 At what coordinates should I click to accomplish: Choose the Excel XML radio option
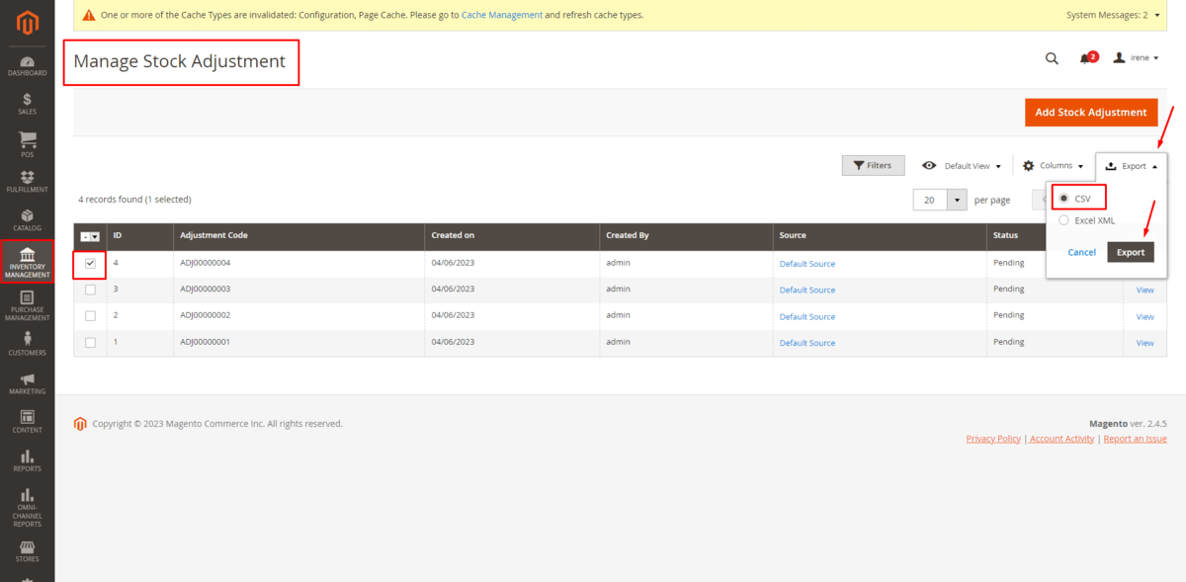(x=1063, y=220)
